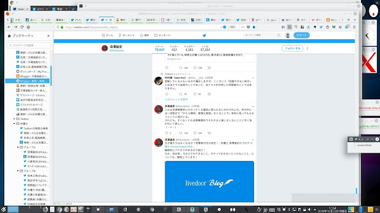Screen dimensions: 380x213
Task: Open 深澤諭史 profile avatar in header
Action: point(104,49)
